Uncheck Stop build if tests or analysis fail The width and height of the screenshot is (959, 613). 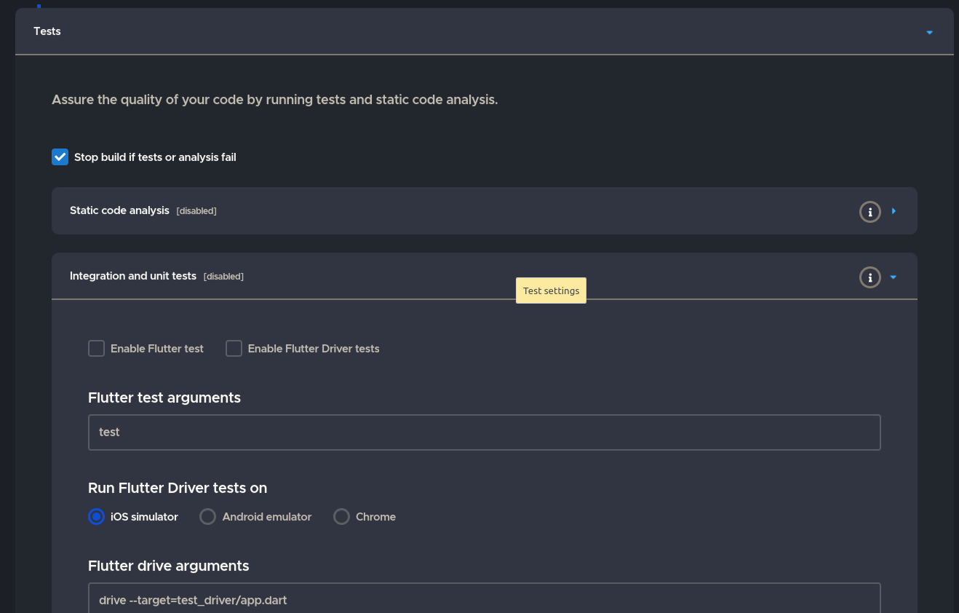click(x=60, y=157)
